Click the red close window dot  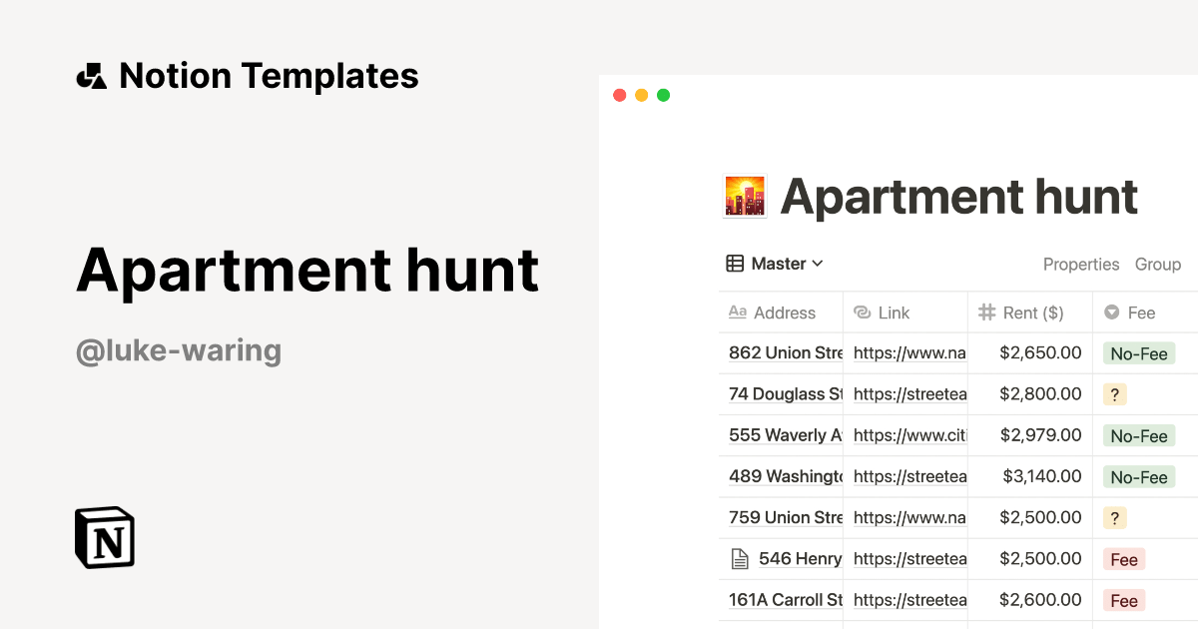point(619,95)
